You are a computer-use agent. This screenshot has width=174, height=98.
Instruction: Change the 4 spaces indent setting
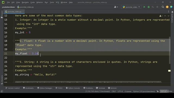point(128,91)
